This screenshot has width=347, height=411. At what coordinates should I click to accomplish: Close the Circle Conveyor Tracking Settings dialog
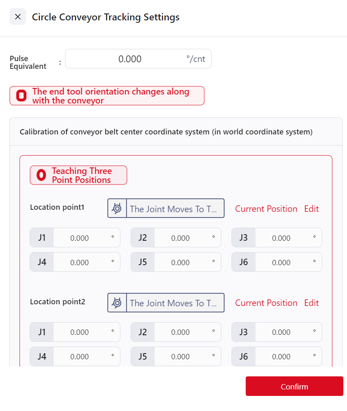coord(17,17)
